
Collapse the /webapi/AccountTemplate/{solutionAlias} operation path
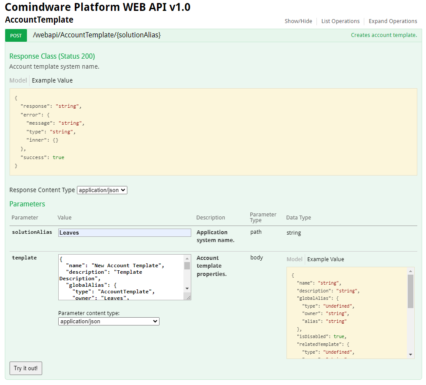(x=97, y=35)
